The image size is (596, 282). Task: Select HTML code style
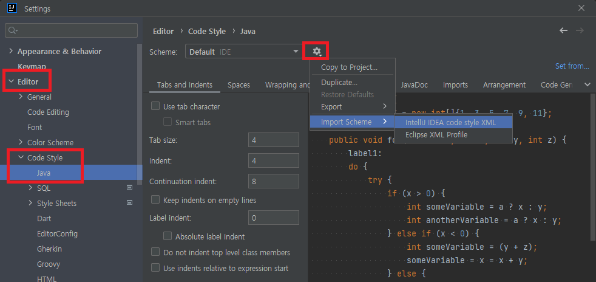[x=47, y=278]
